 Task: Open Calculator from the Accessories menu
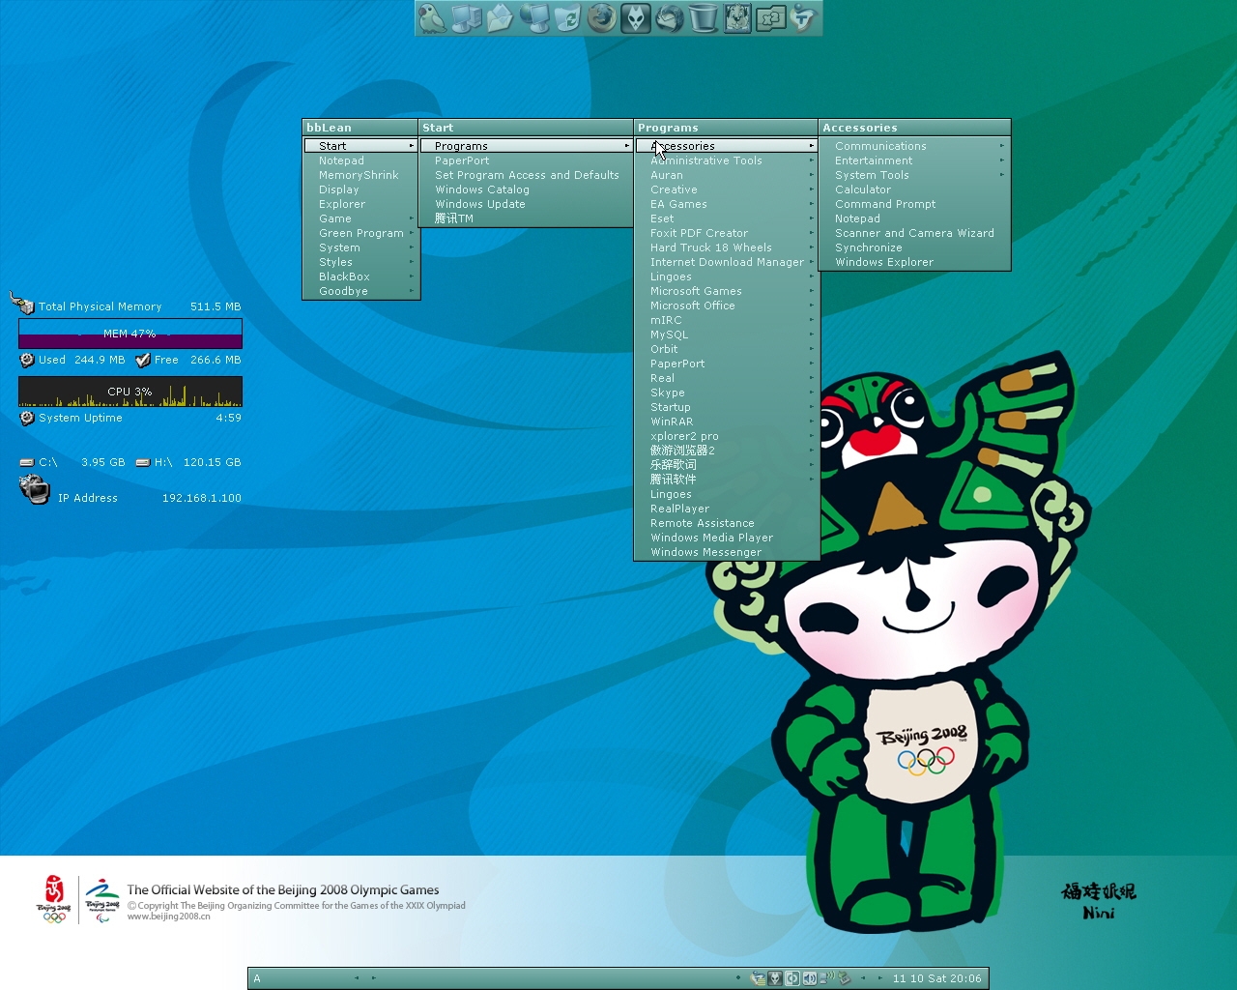(914, 189)
